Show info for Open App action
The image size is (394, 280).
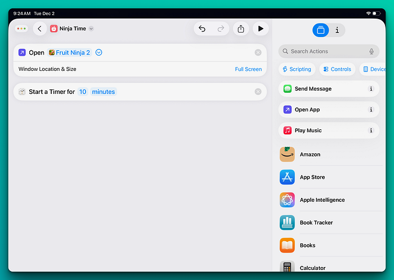point(371,110)
